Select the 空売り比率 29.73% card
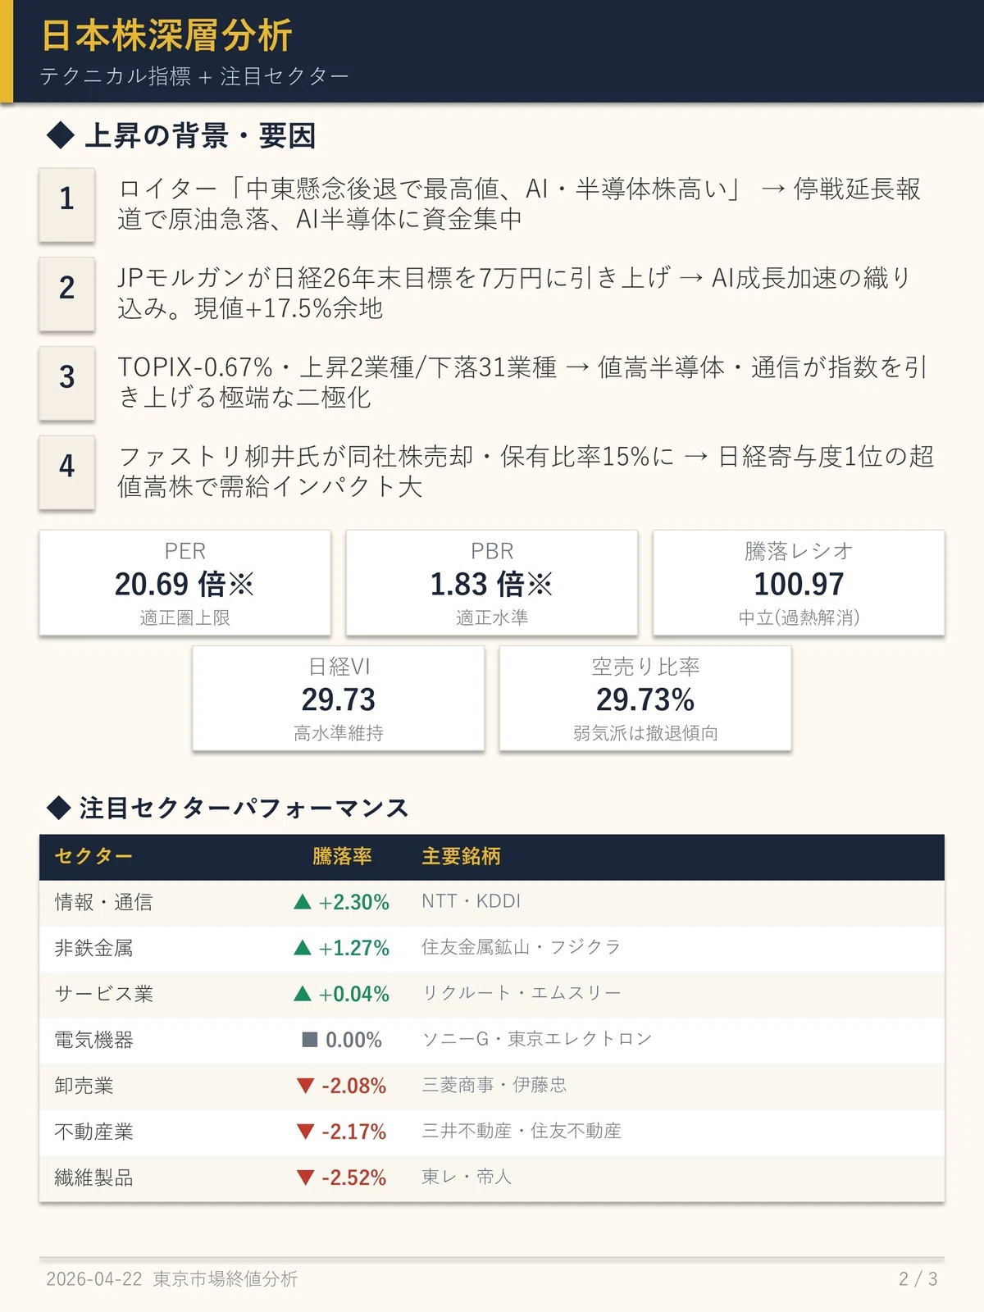 [645, 698]
